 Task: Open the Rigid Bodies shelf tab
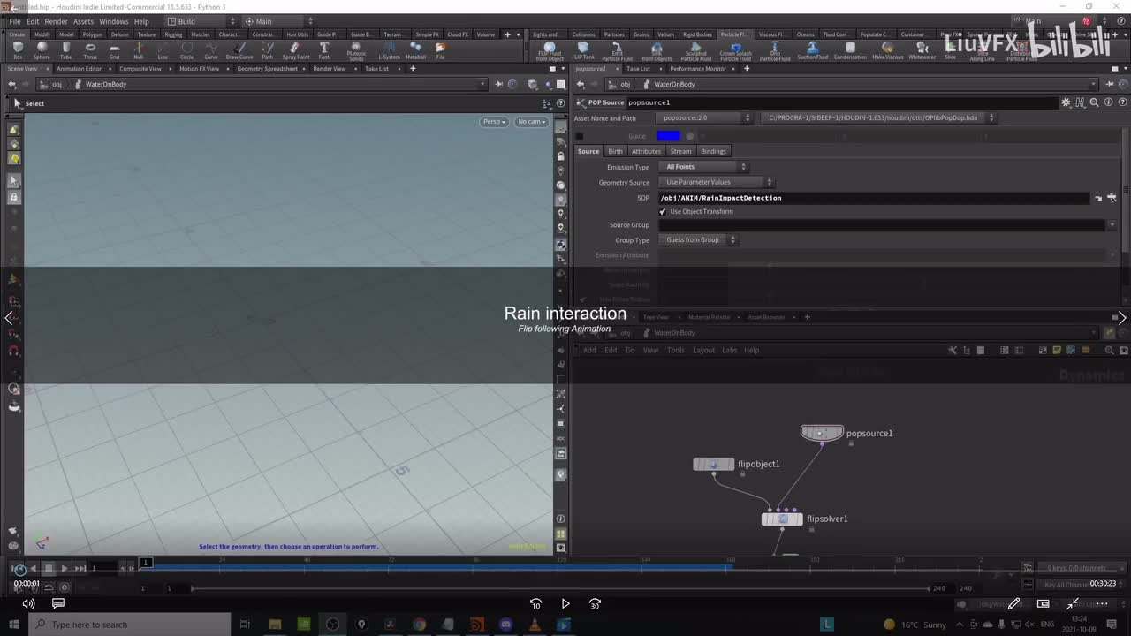tap(697, 34)
